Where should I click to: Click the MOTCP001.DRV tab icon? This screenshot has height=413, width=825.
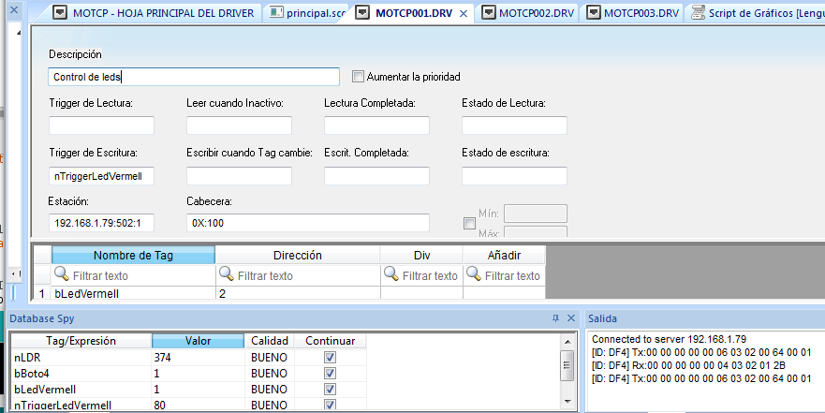(362, 12)
